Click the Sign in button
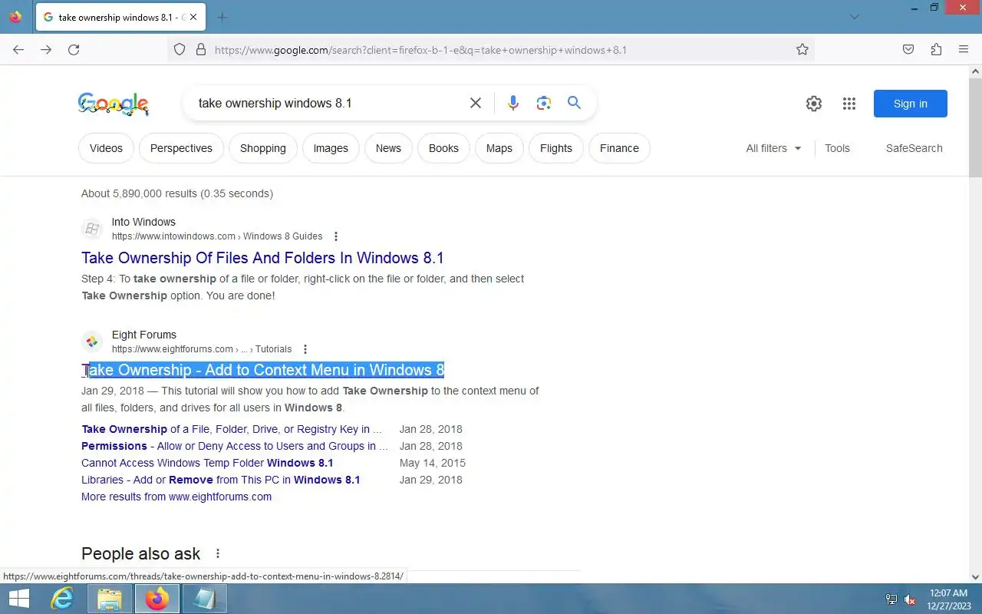This screenshot has height=614, width=982. (x=910, y=104)
